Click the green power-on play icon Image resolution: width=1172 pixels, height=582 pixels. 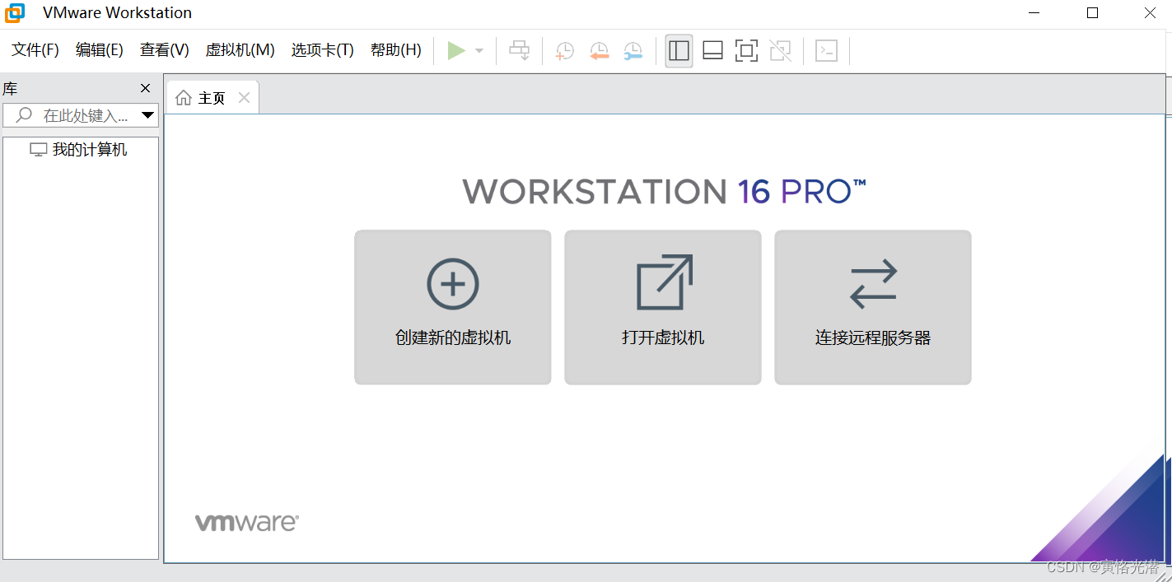(x=456, y=51)
